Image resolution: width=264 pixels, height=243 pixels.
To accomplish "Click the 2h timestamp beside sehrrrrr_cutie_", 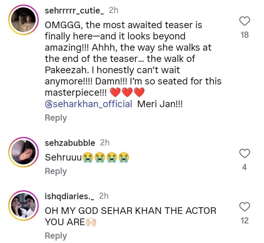I will click(114, 10).
